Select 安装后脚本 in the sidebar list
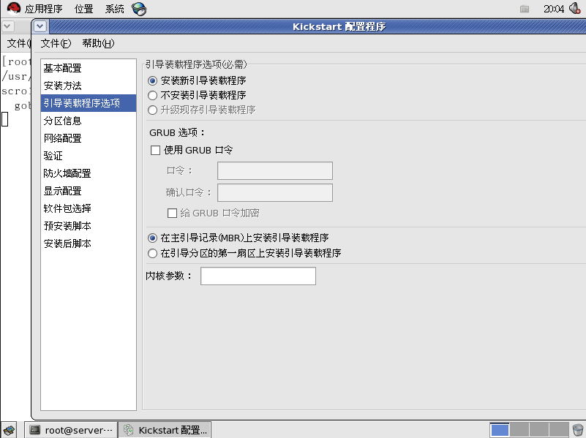 tap(89, 243)
